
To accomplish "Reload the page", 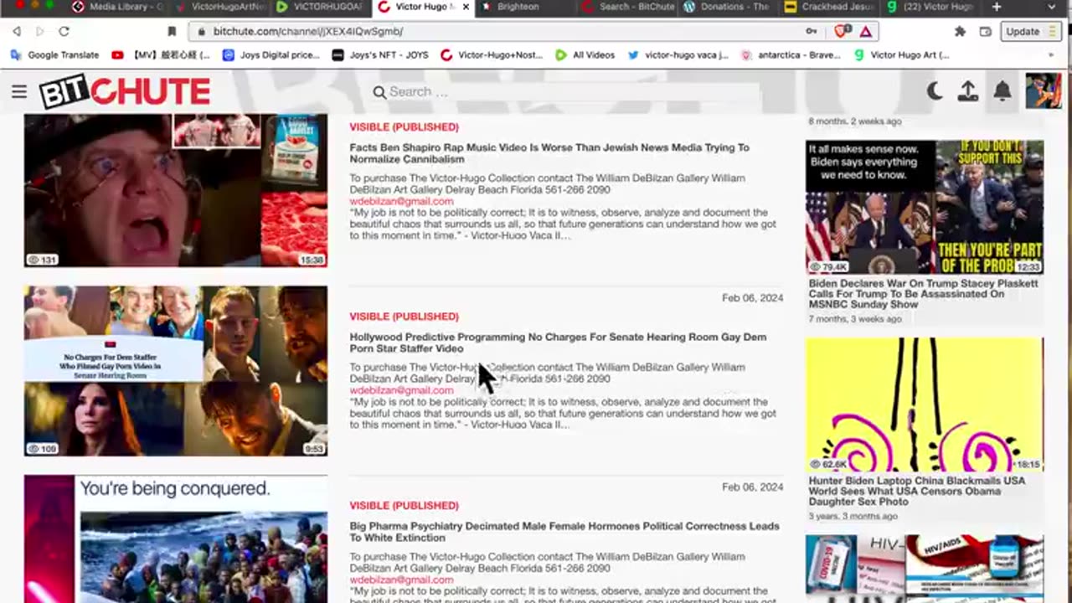I will click(x=64, y=31).
